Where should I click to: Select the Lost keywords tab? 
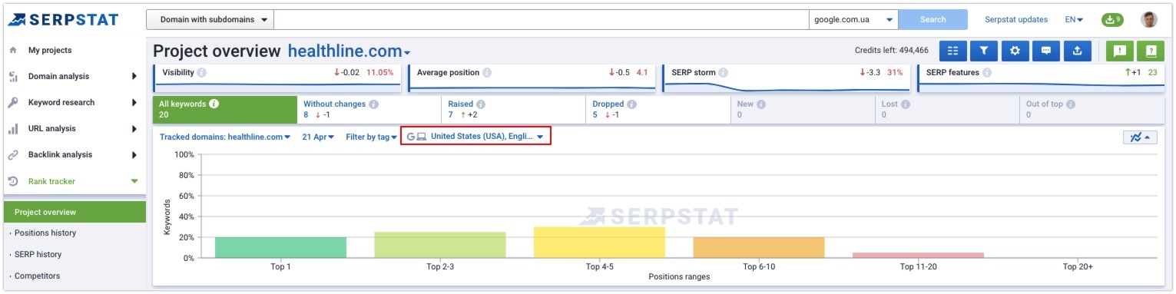click(947, 110)
